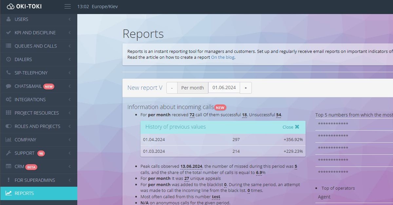Click the OKI-TOKI cloud logo

(x=10, y=6)
